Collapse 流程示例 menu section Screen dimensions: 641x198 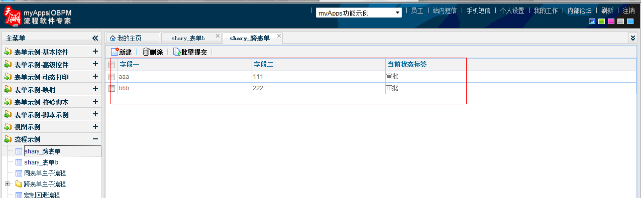pos(95,139)
